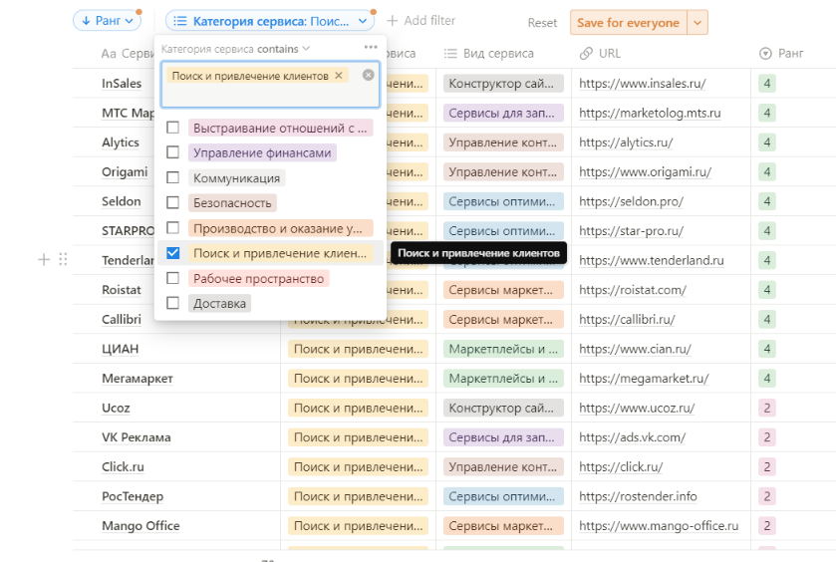Check the 'Рабочее пространство' checkbox
The image size is (836, 562).
pyautogui.click(x=172, y=278)
